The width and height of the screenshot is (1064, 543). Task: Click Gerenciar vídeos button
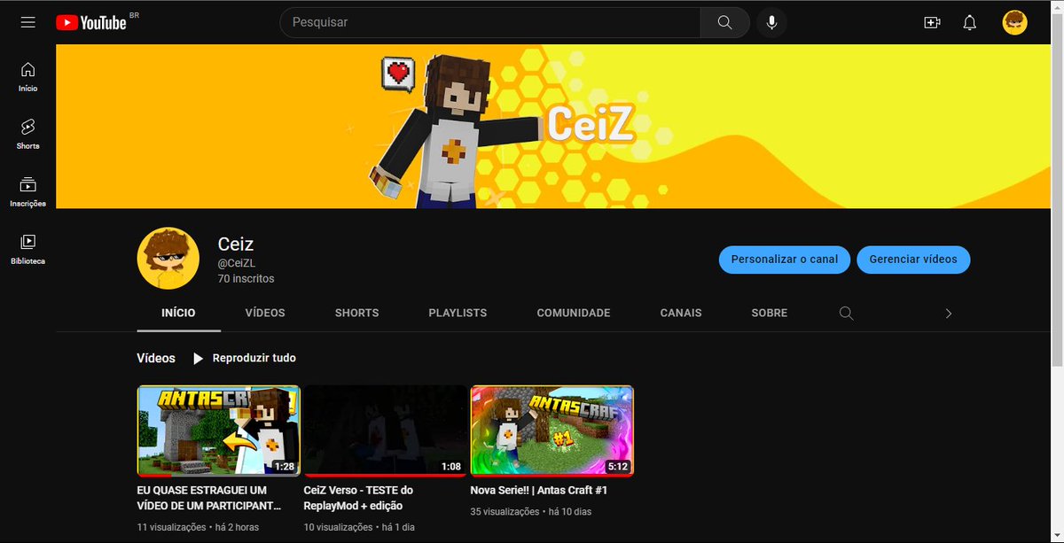[x=913, y=260]
